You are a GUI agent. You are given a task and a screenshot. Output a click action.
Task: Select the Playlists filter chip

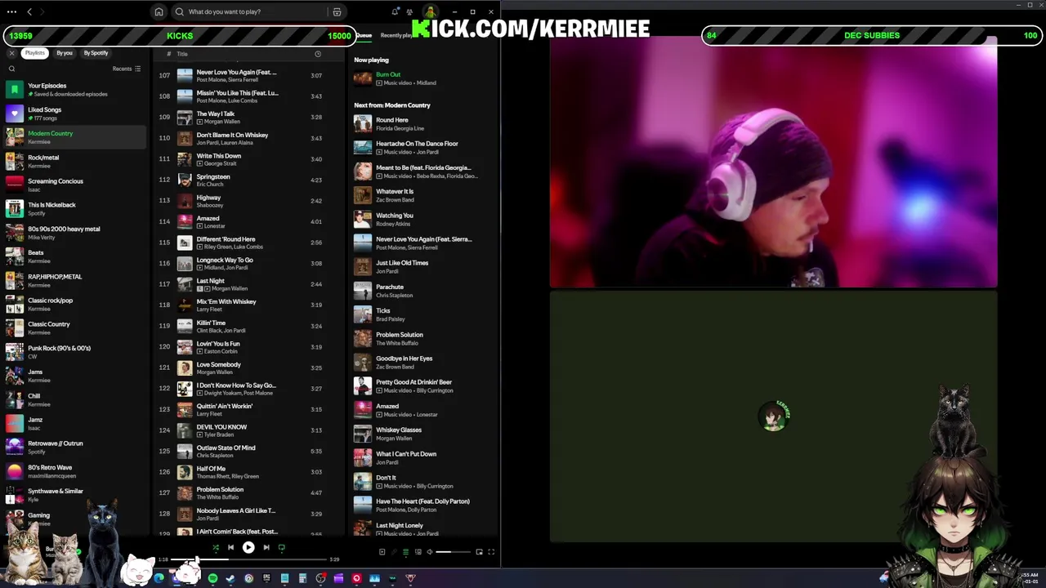[x=34, y=53]
